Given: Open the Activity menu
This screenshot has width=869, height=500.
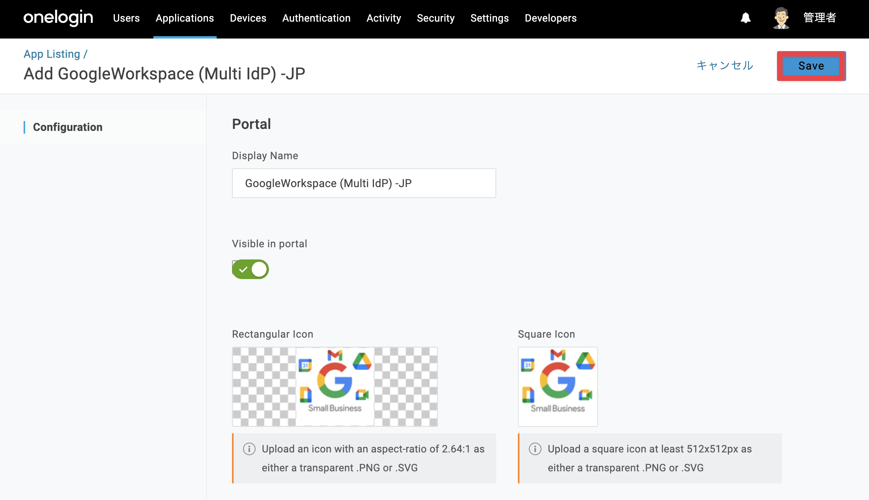Looking at the screenshot, I should pyautogui.click(x=384, y=18).
